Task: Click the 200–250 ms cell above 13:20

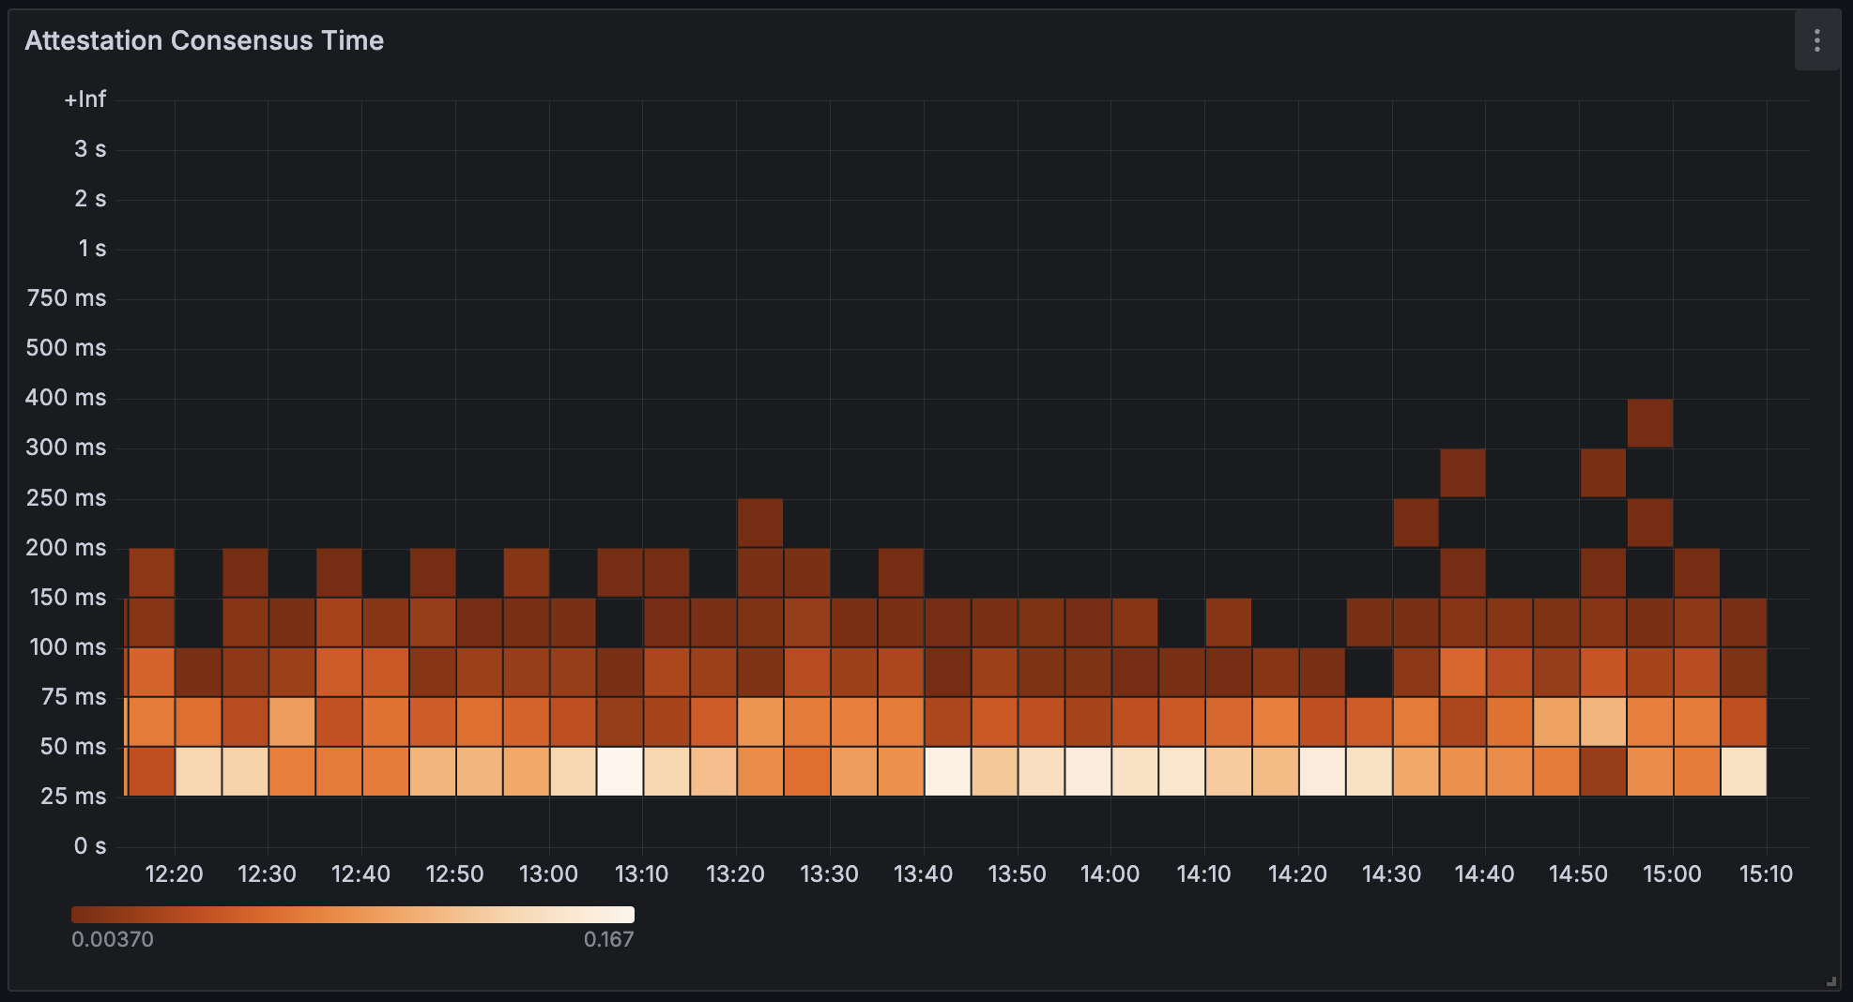Action: coord(759,523)
